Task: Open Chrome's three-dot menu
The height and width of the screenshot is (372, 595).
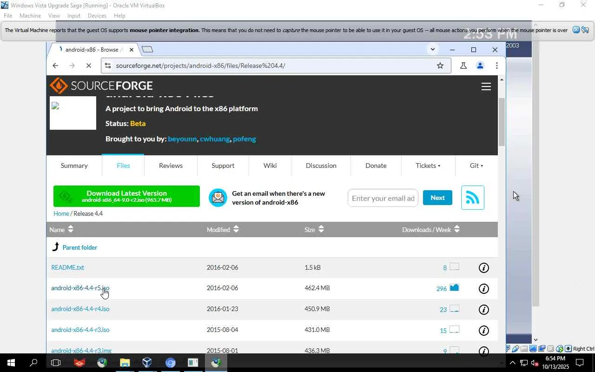Action: coord(497,66)
